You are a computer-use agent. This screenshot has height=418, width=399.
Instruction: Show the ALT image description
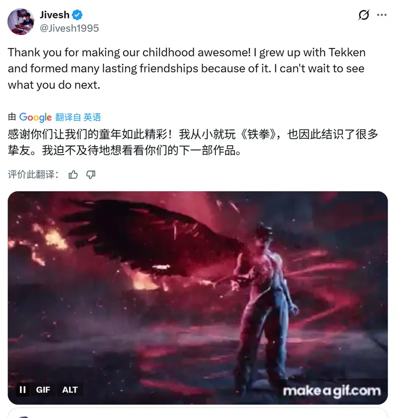[70, 390]
